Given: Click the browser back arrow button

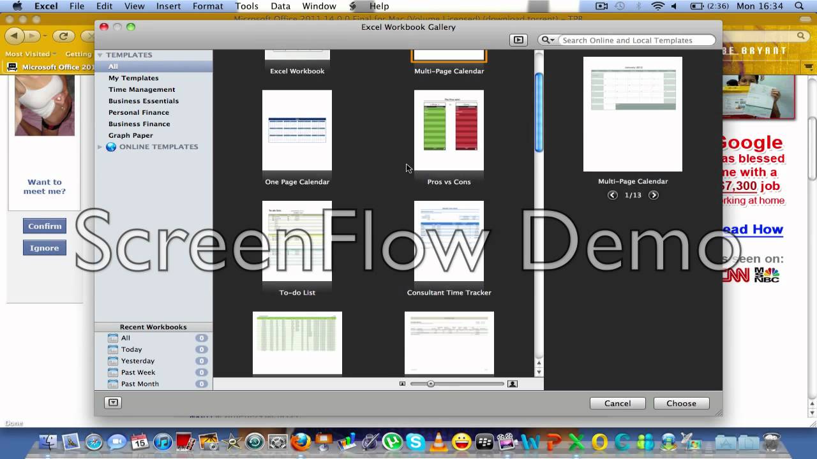Looking at the screenshot, I should click(x=15, y=36).
